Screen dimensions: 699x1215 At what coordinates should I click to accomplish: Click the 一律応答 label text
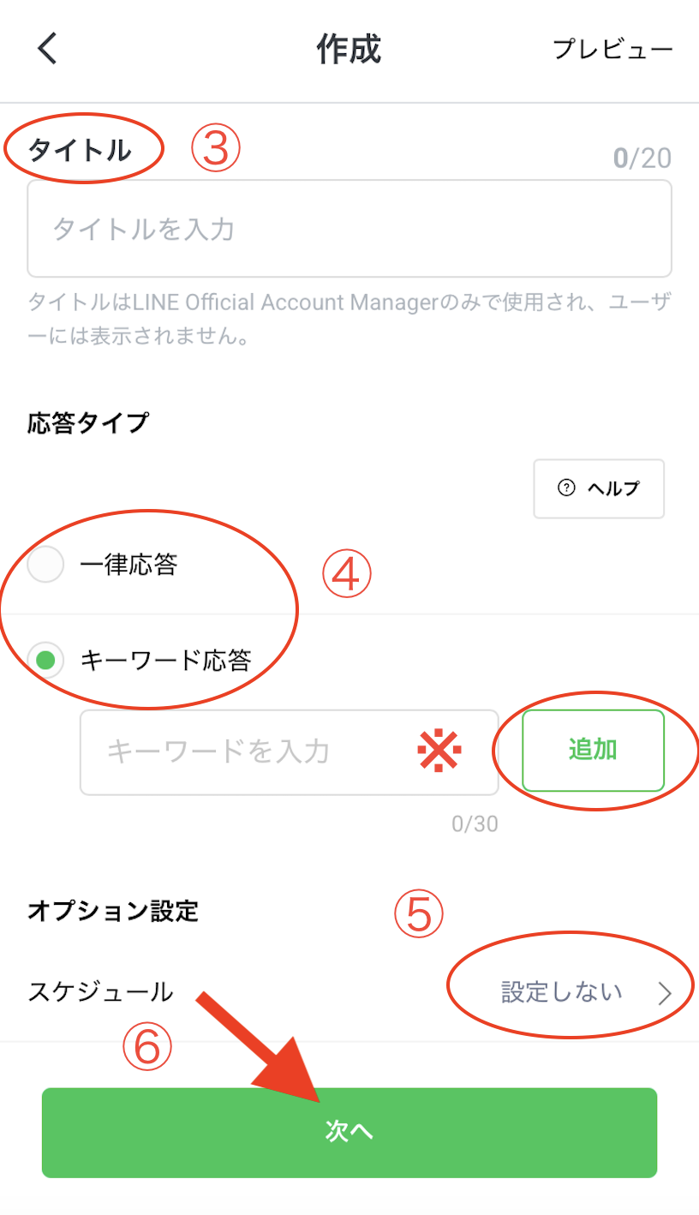point(128,566)
